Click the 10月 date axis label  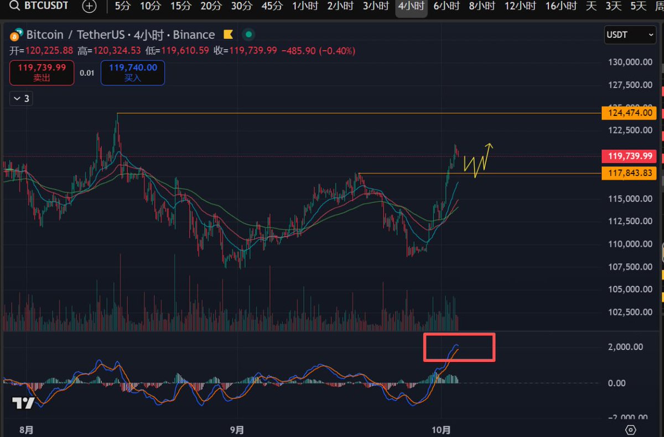click(x=442, y=429)
